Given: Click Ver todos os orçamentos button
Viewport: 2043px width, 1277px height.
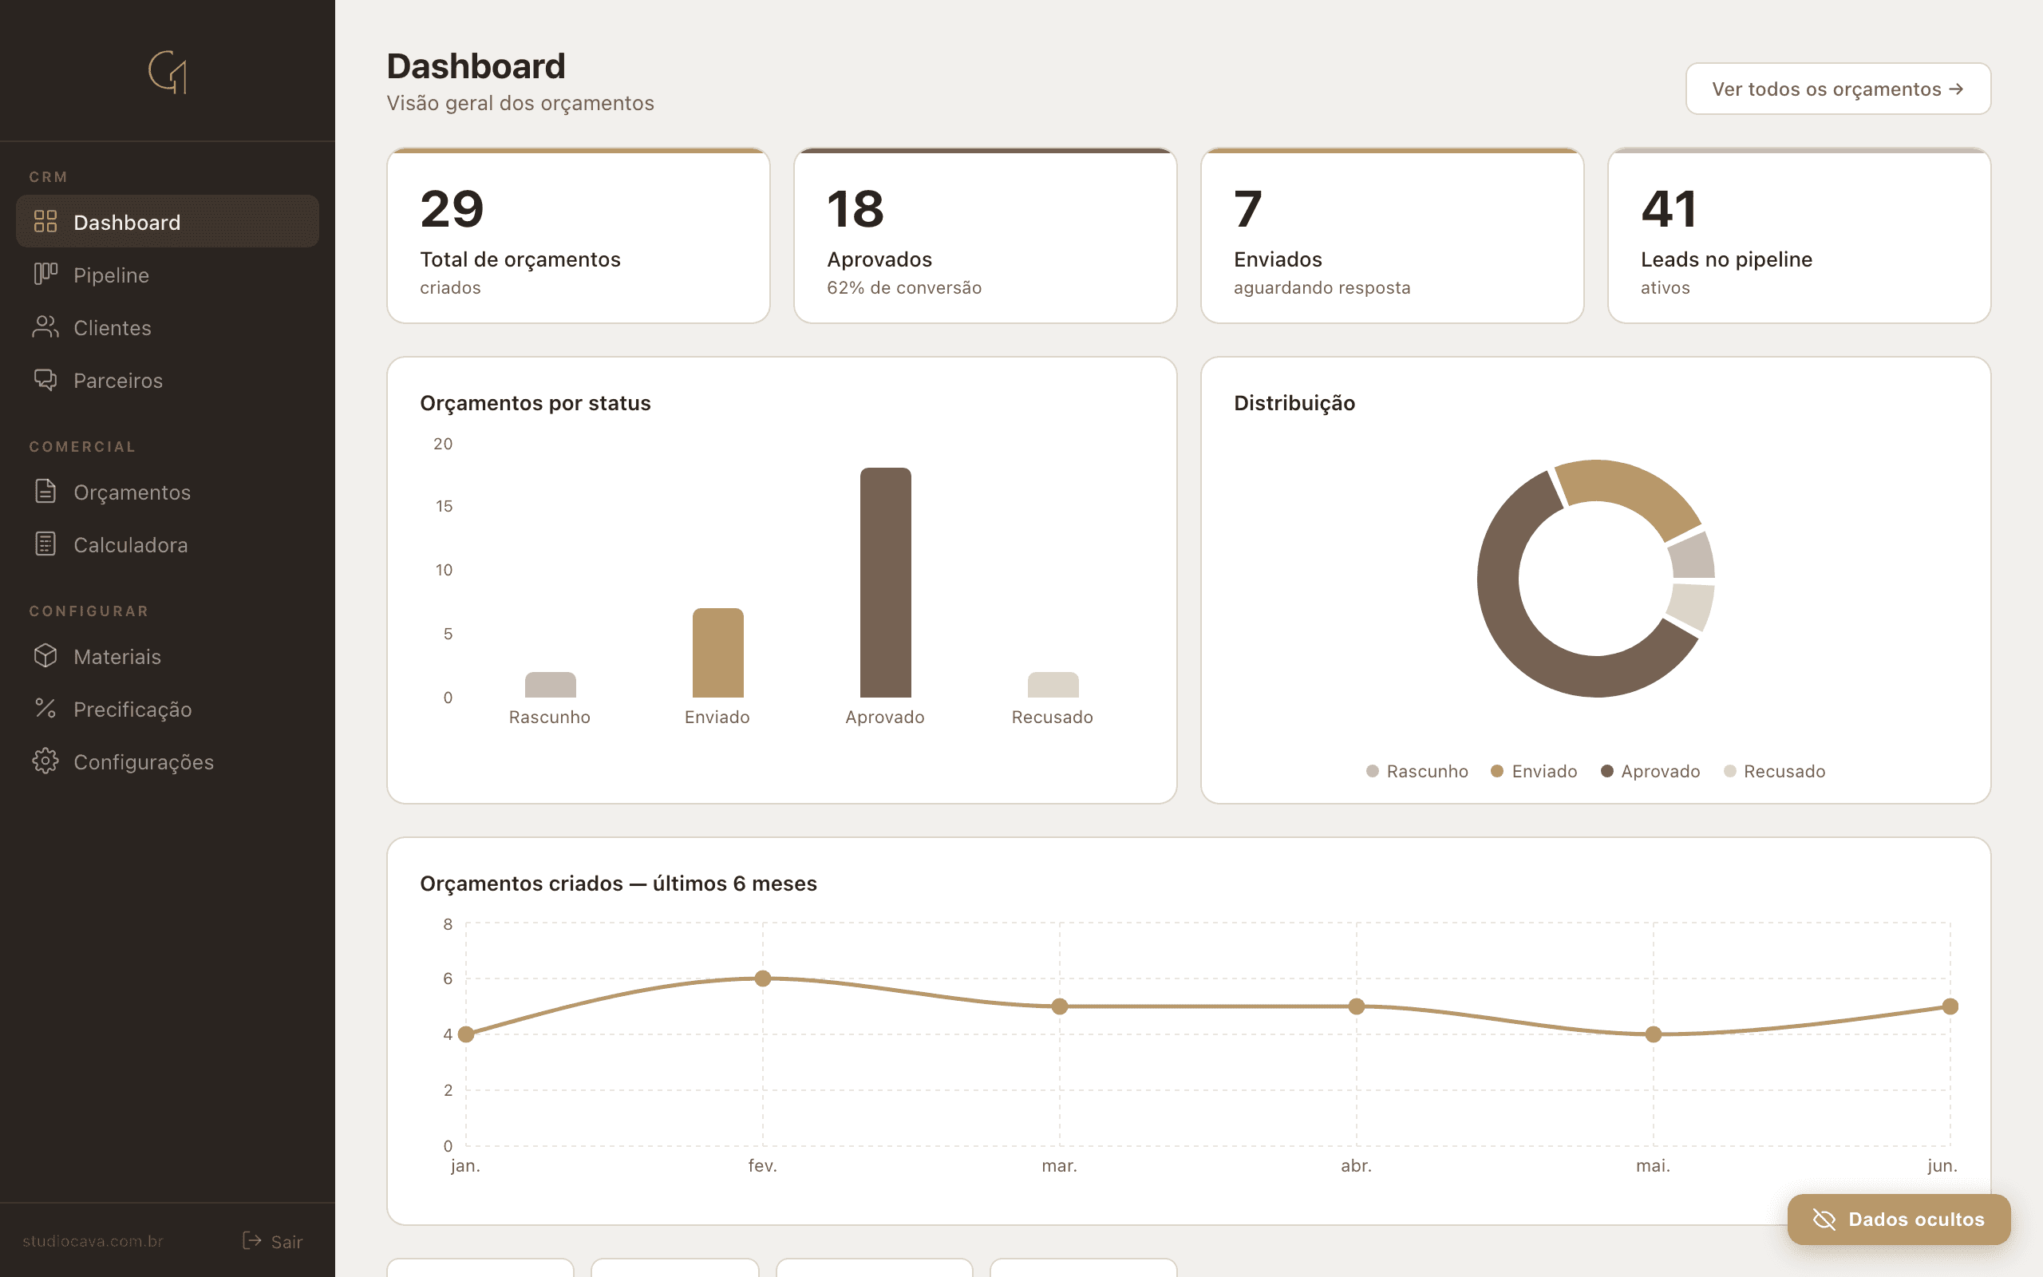Looking at the screenshot, I should pos(1838,89).
